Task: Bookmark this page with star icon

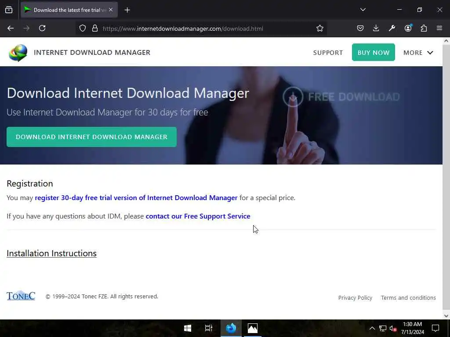Action: click(x=320, y=28)
